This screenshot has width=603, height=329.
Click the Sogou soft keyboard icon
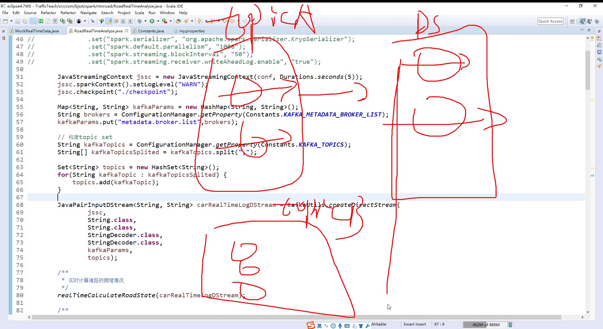click(347, 326)
